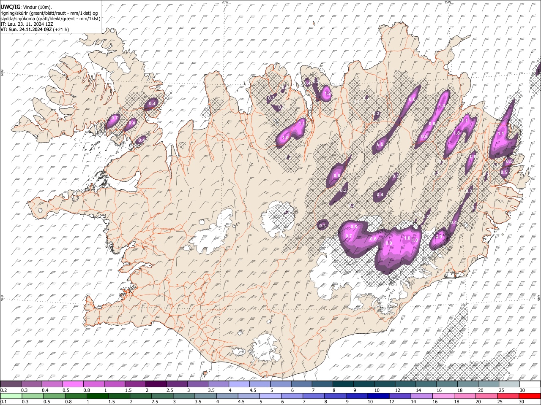Pick the palest green 0.1 rain legend swatch
Screen dimensions: 541x405
(x=11, y=396)
